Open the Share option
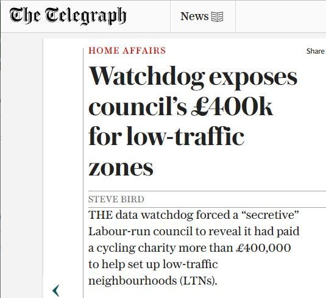This screenshot has width=326, height=298. click(316, 51)
